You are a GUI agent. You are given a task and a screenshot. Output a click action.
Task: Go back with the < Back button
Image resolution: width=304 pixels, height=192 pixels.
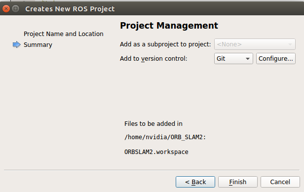(195, 182)
